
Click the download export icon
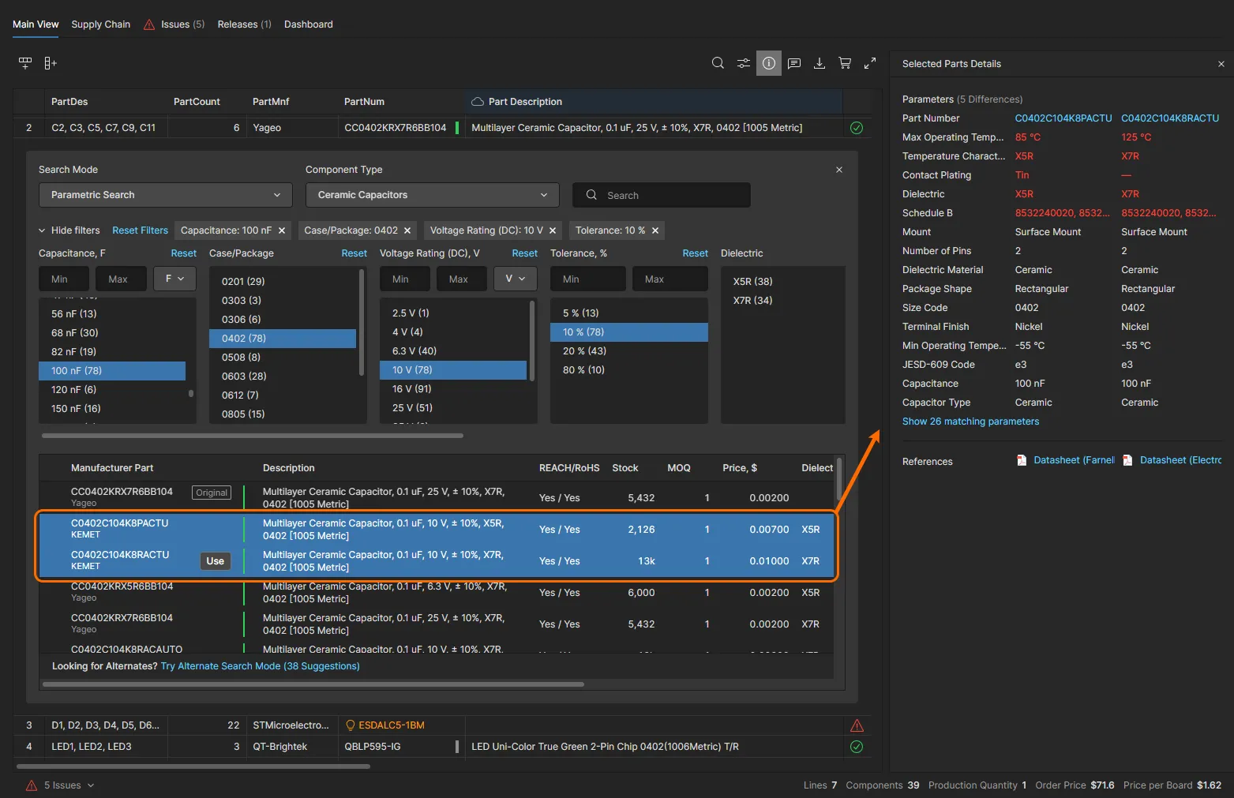[820, 63]
